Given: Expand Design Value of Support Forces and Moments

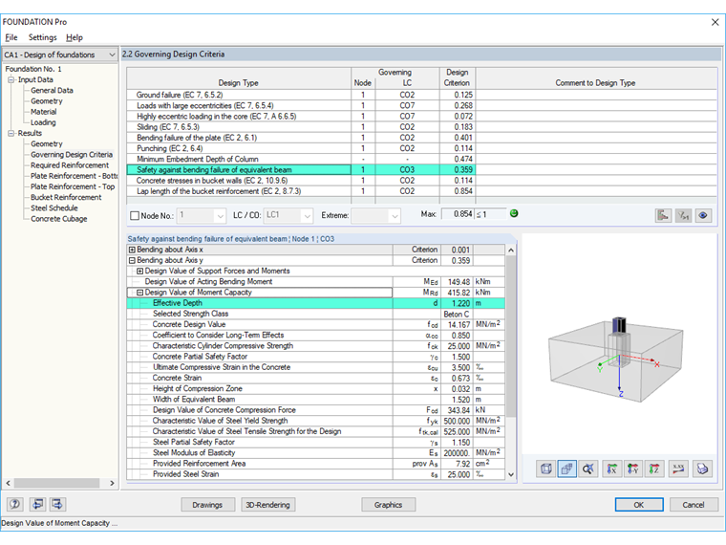Looking at the screenshot, I should click(x=139, y=271).
